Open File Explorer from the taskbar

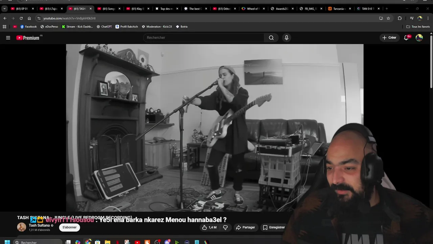(108, 242)
